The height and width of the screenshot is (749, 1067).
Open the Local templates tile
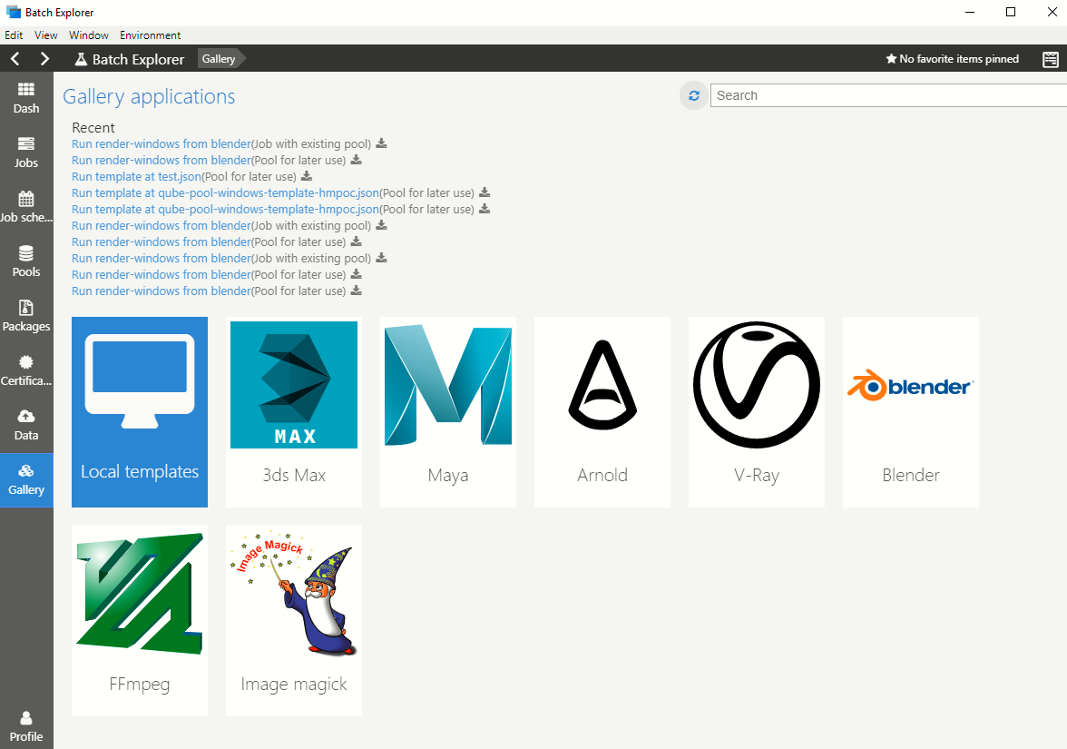140,412
